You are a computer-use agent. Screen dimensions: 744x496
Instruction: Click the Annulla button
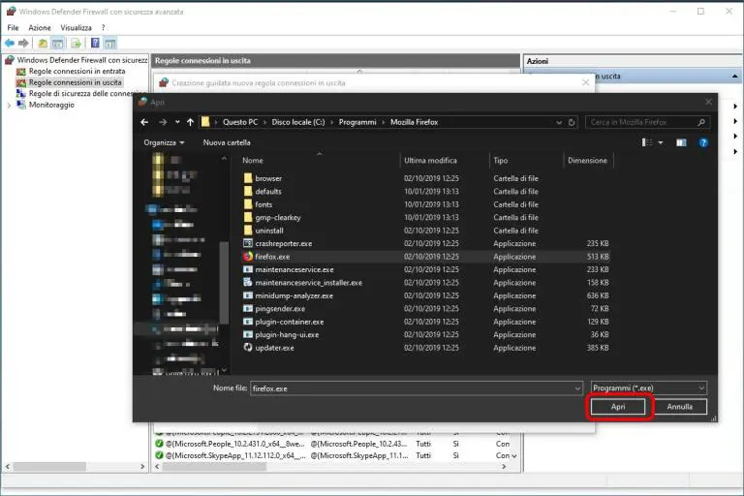point(679,407)
